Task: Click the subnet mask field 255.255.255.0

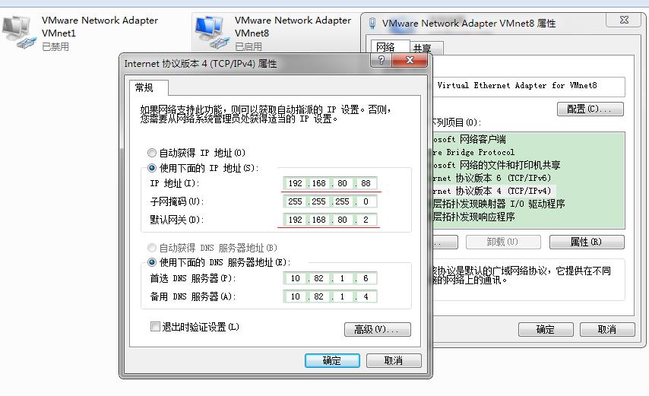Action: [330, 201]
